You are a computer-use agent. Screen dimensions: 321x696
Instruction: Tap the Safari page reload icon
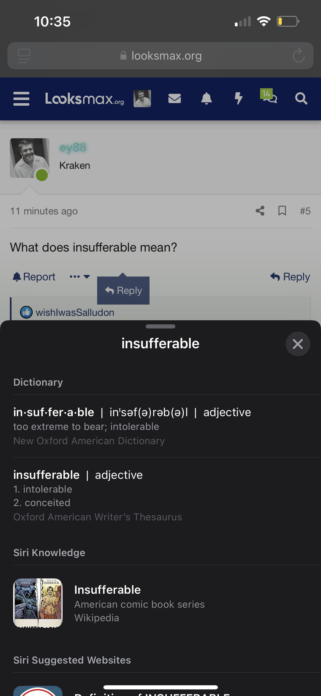(x=299, y=56)
